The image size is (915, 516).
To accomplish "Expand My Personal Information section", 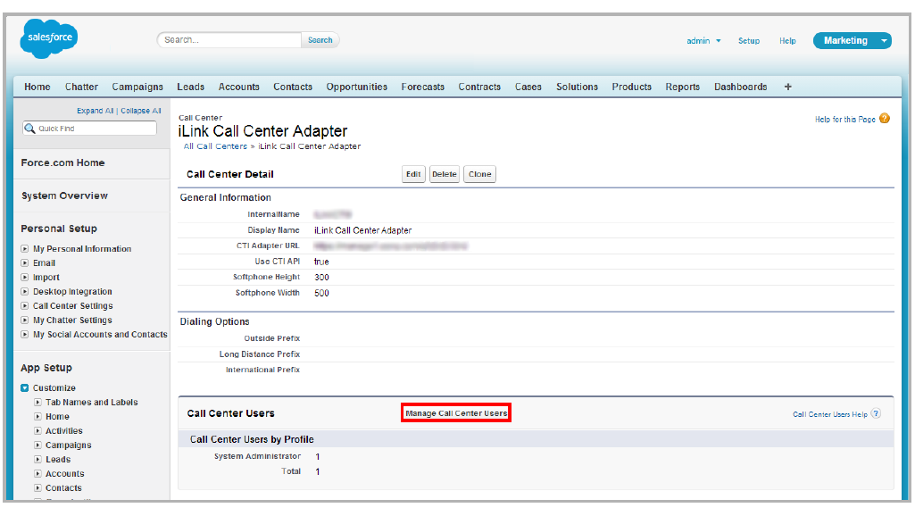I will point(24,249).
